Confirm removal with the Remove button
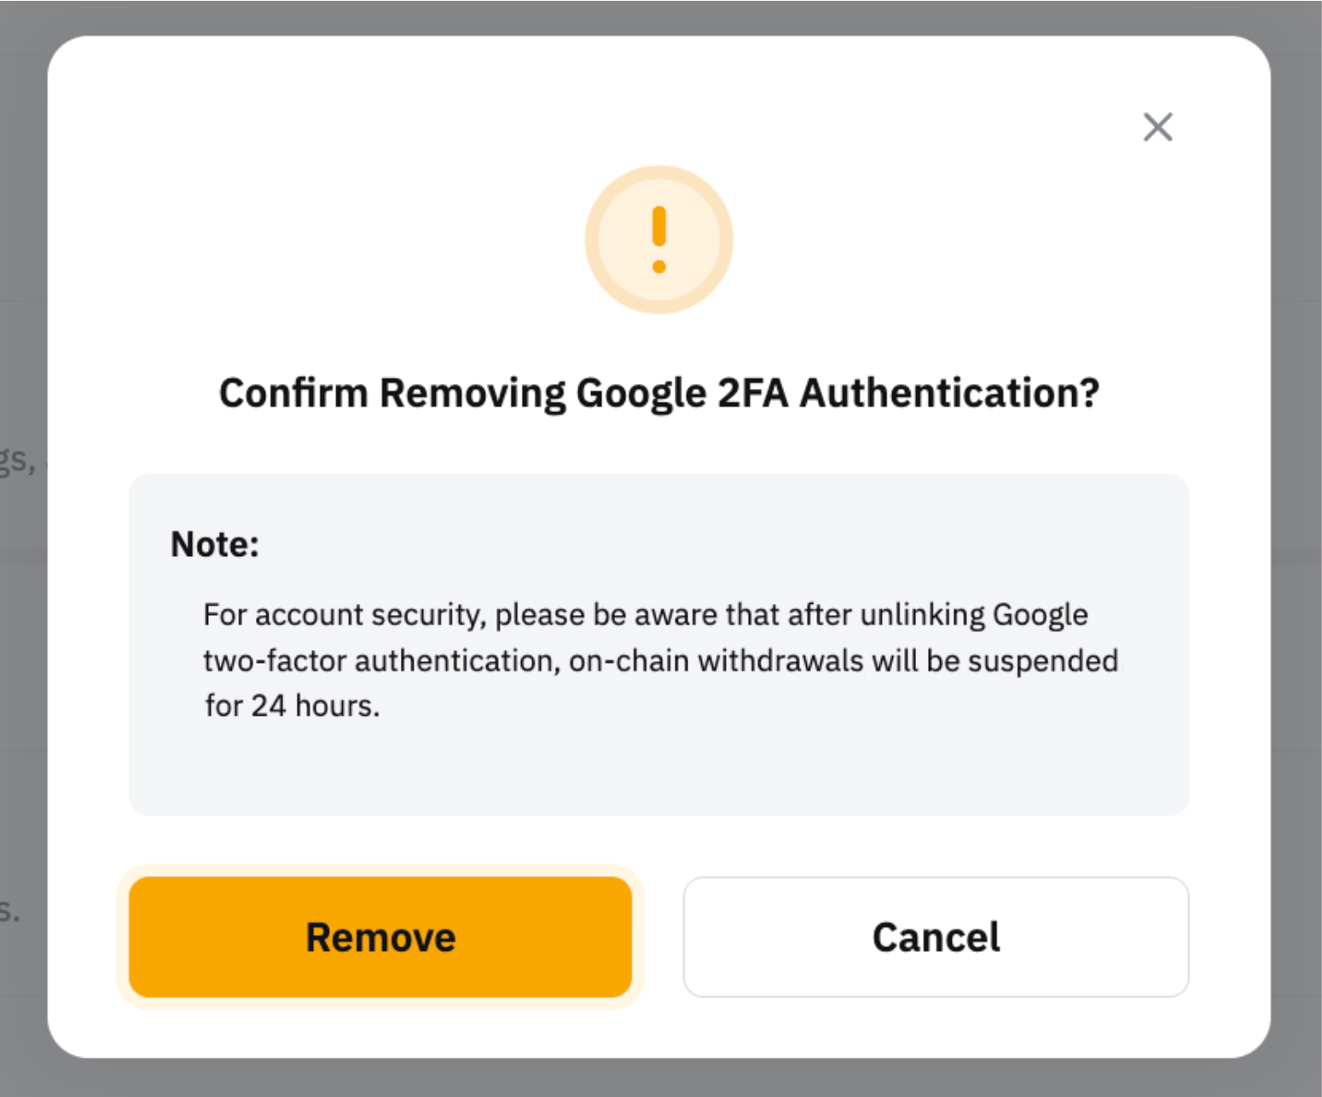The image size is (1322, 1097). coord(380,937)
